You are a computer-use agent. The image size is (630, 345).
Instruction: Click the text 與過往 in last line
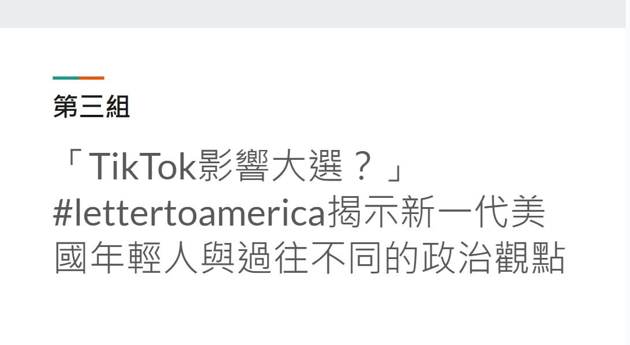254,257
